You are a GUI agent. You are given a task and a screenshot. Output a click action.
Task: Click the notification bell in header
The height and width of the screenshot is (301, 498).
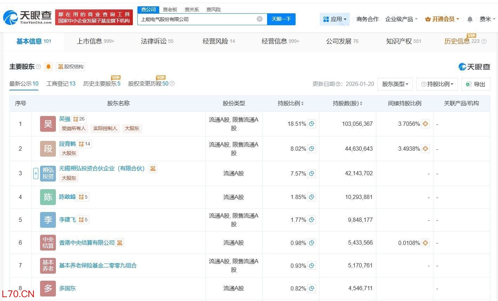pos(470,19)
